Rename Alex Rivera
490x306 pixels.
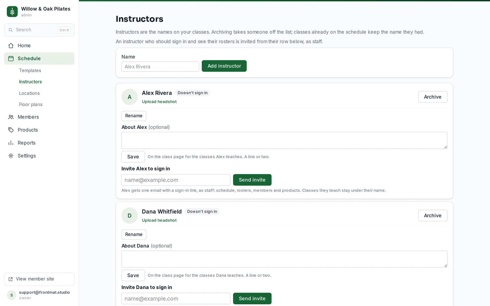coord(134,116)
